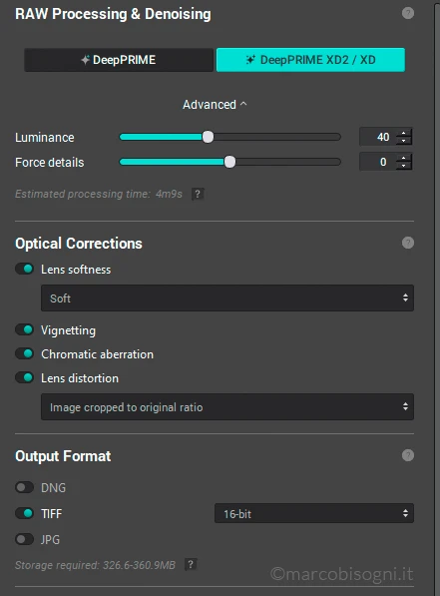Click the RAW Processing & Denoising heading
Viewport: 440px width, 596px height.
(x=113, y=14)
